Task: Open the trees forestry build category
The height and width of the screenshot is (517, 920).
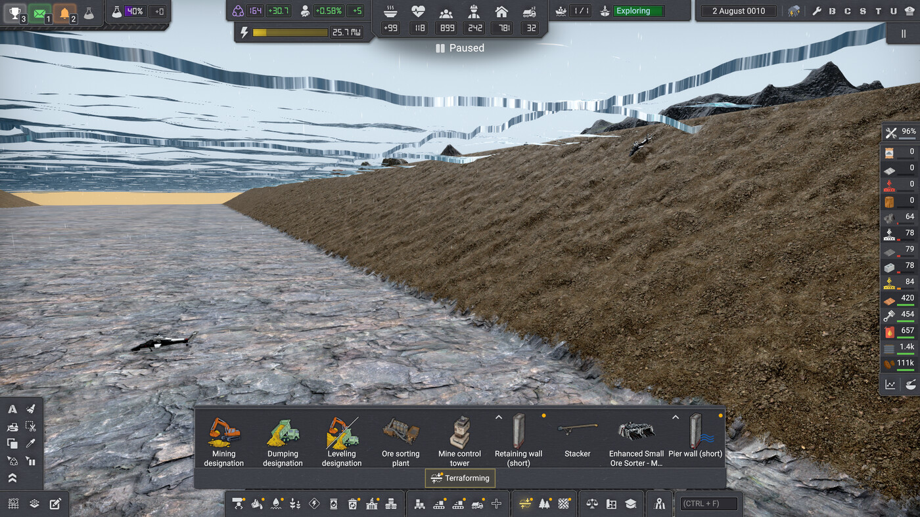Action: click(x=544, y=504)
